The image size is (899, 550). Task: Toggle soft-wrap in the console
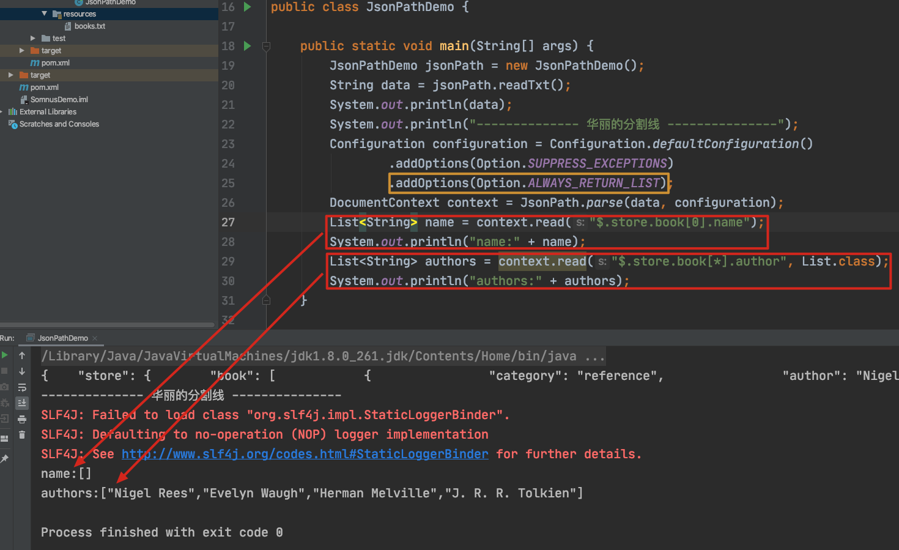click(22, 387)
